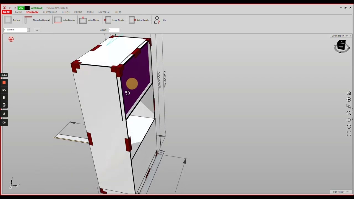This screenshot has height=199, width=354.
Task: Toggle the red eye visibility icon
Action: (x=11, y=39)
